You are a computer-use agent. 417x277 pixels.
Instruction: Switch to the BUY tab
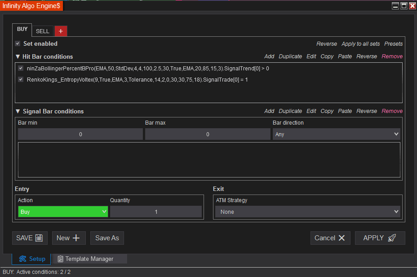pyautogui.click(x=22, y=29)
